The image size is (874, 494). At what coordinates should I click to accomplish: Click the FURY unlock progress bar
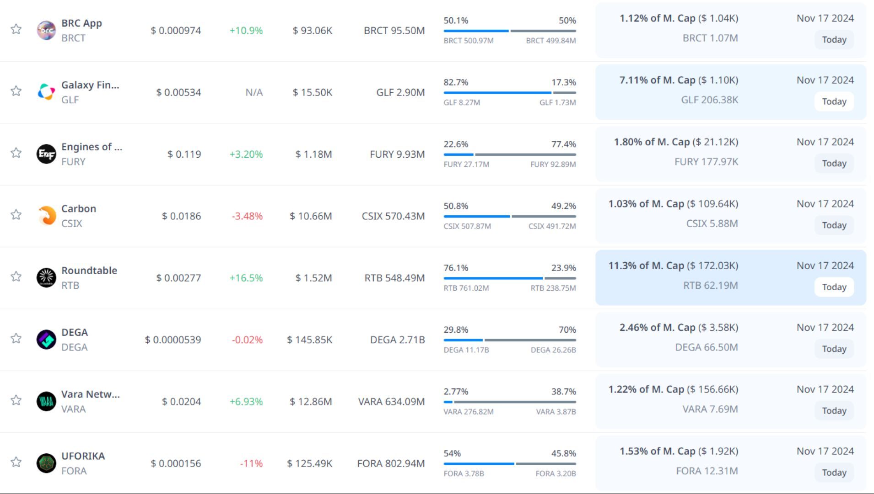click(x=509, y=154)
